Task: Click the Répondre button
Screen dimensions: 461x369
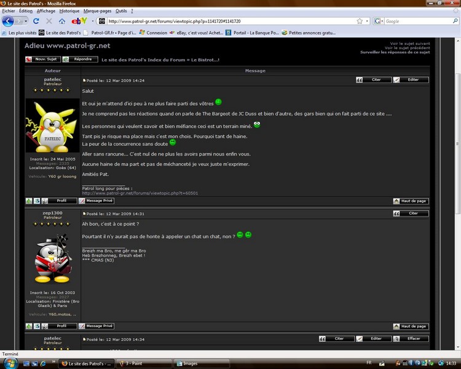Action: [80, 59]
